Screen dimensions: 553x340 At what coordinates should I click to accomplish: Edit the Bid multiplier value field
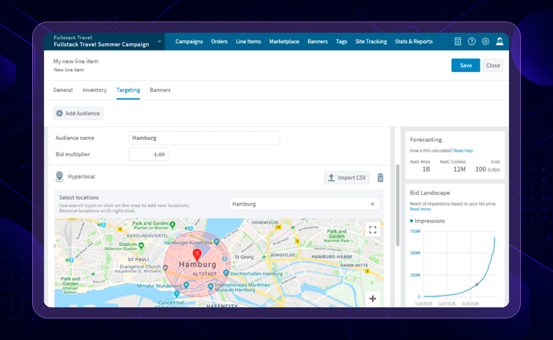[x=148, y=155]
